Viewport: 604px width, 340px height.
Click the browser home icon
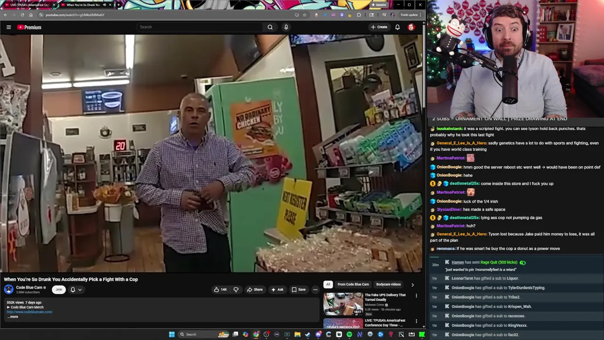tap(31, 15)
